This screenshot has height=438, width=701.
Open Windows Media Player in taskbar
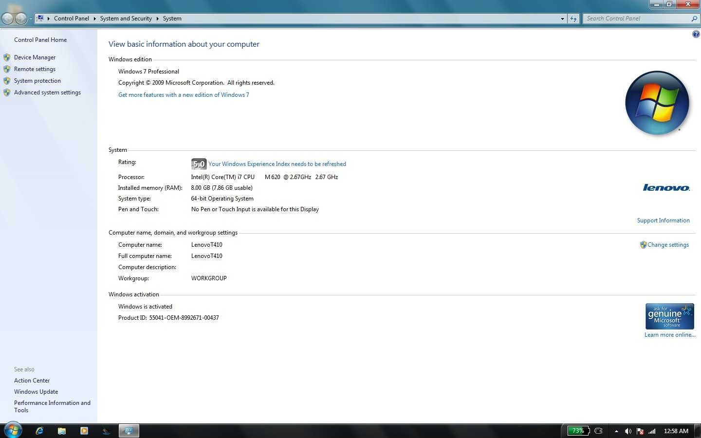[84, 431]
